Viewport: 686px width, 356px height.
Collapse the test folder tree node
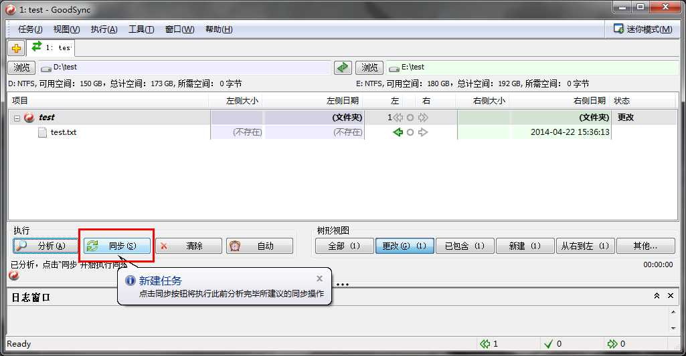tap(17, 118)
